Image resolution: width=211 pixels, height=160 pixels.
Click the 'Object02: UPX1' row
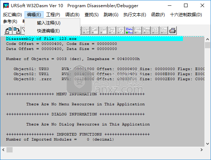109,74
